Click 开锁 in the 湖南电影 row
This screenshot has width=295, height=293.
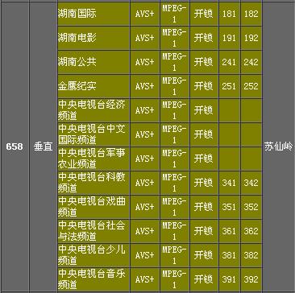(x=204, y=38)
